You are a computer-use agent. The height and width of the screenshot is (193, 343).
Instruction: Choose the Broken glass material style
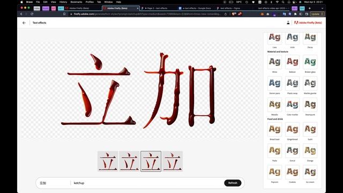[310, 62]
